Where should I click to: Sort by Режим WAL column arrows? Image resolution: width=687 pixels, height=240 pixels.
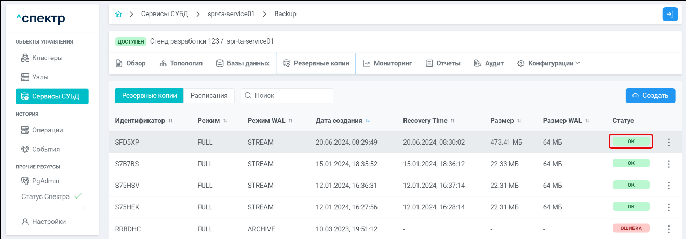coord(291,121)
